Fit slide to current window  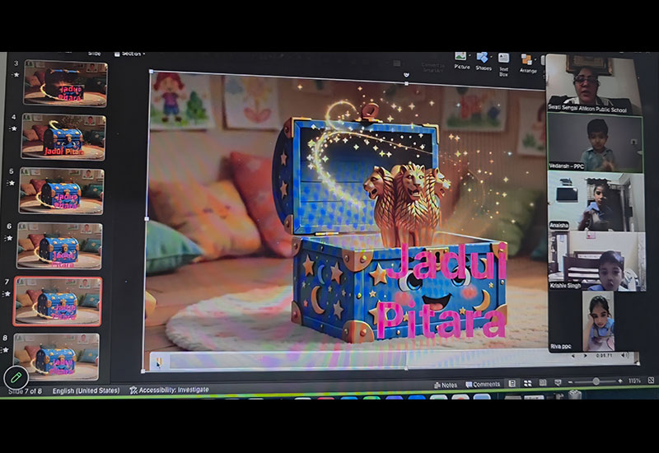(x=651, y=381)
